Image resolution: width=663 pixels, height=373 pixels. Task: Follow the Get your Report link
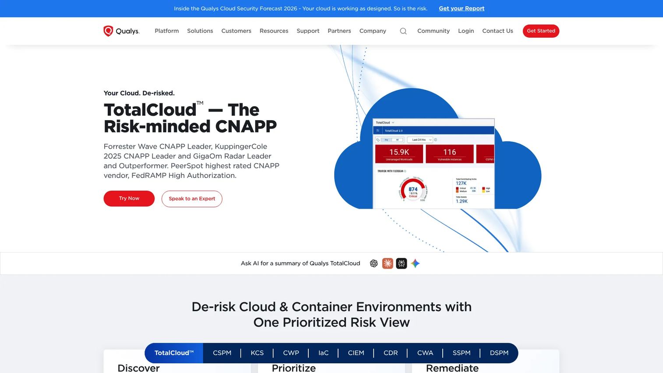pos(462,8)
